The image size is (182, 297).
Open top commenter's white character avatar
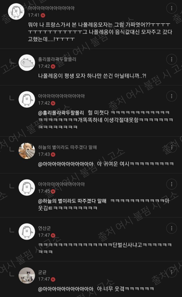(x=16, y=12)
